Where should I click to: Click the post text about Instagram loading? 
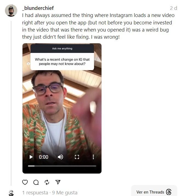pyautogui.click(x=98, y=26)
